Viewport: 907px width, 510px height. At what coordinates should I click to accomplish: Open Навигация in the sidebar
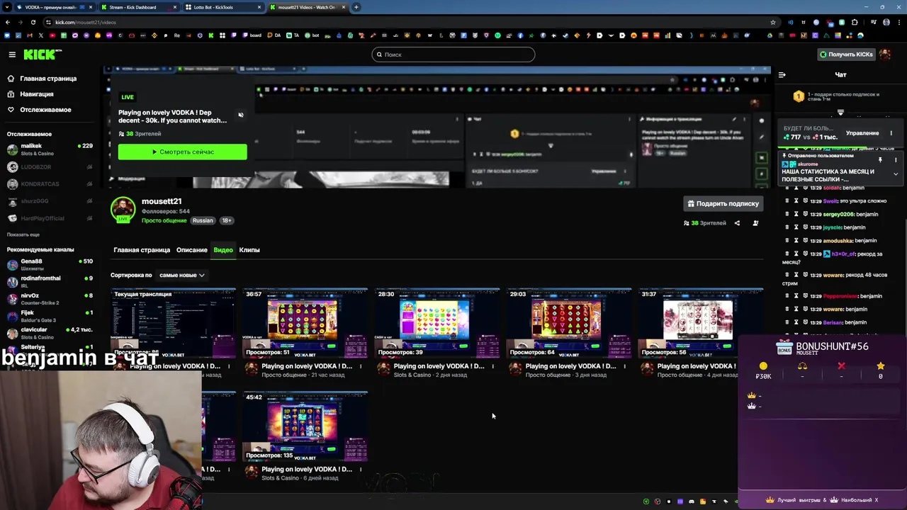tap(30, 94)
